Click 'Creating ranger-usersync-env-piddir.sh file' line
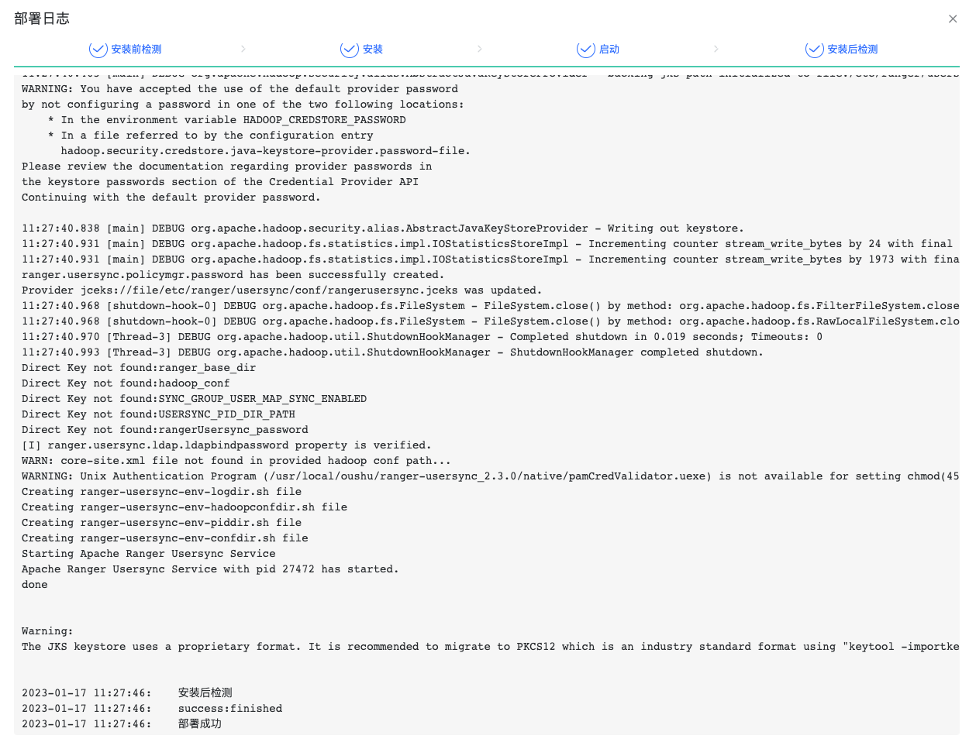 click(162, 523)
